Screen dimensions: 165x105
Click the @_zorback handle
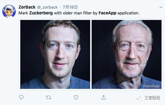47,7
